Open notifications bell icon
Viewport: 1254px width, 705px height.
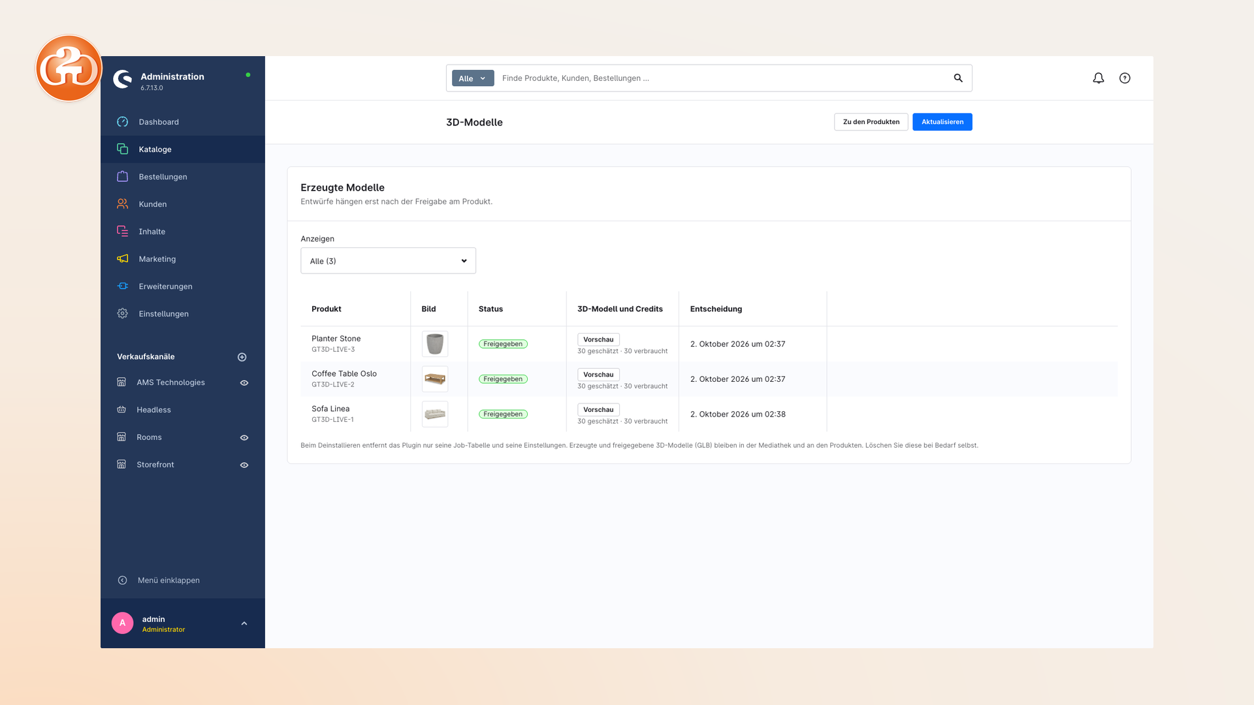tap(1099, 78)
